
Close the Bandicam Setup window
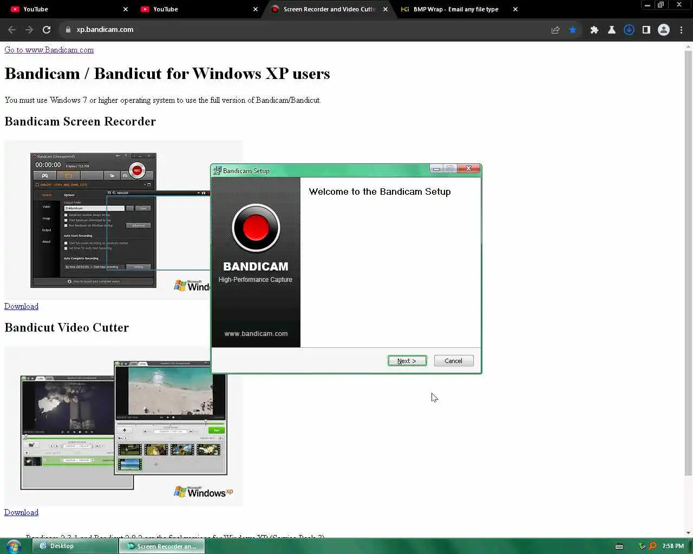coord(468,169)
